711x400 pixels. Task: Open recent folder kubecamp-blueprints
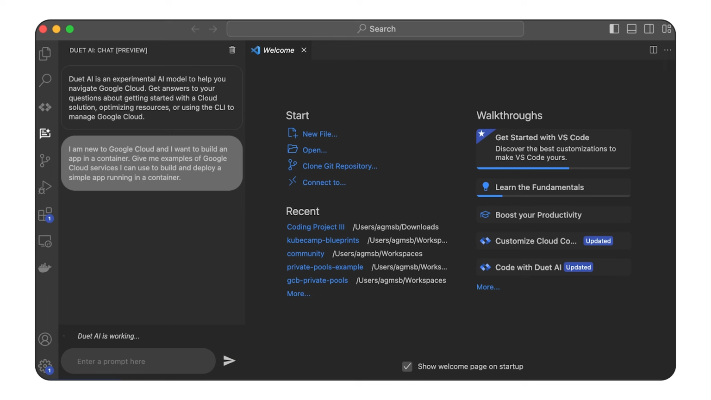click(323, 240)
